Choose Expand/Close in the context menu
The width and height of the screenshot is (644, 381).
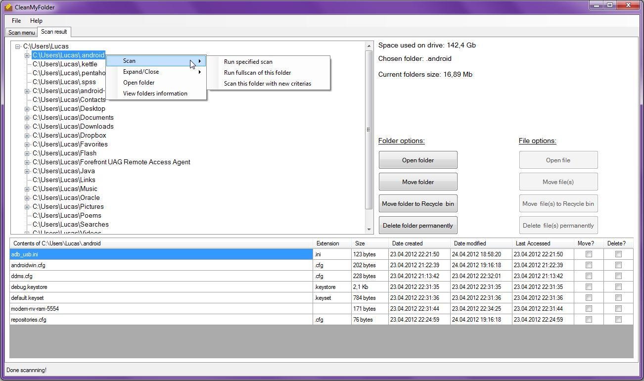tap(156, 72)
